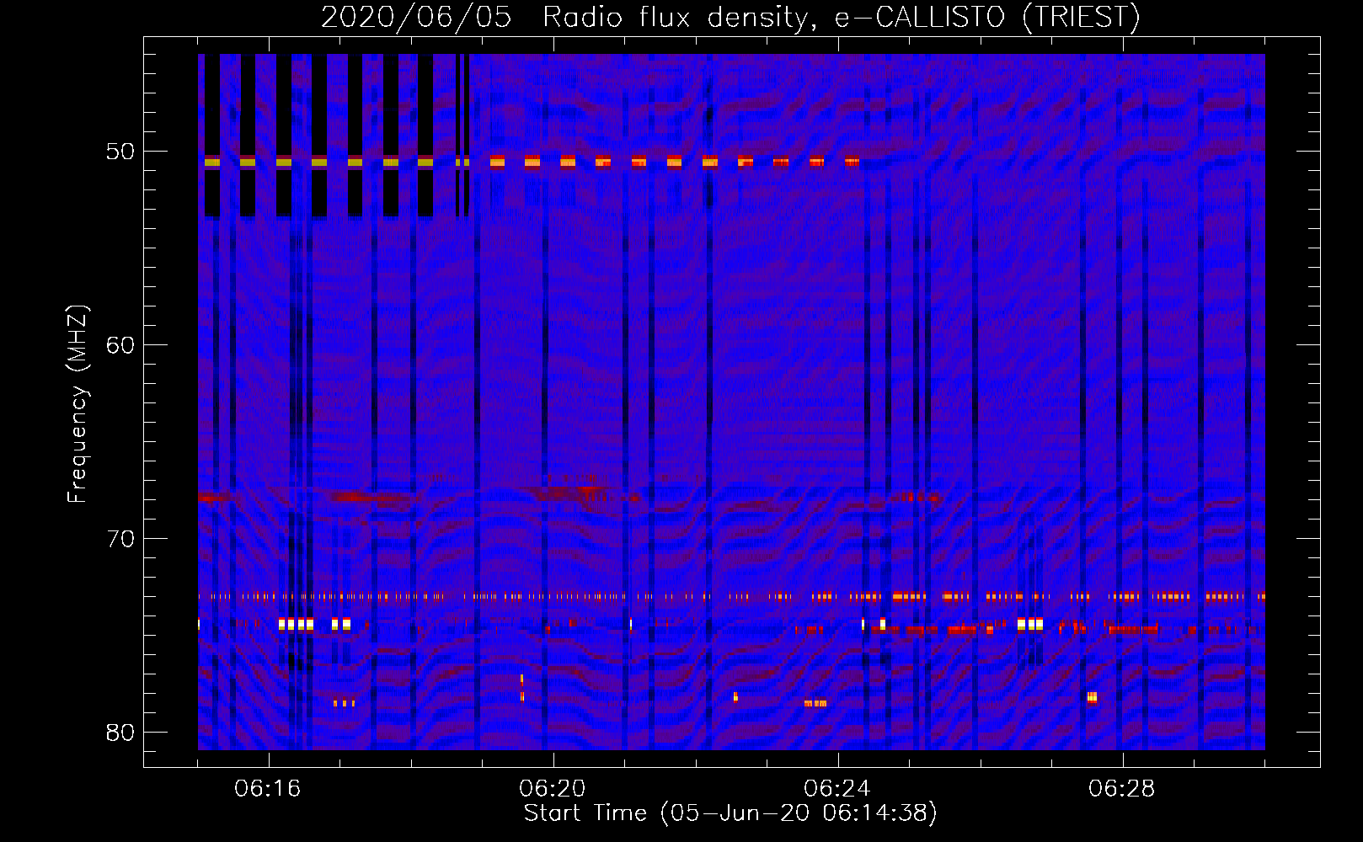Click the plot title 'Radio flux density, e-CALLISTO (TRIEST)'
The image size is (1363, 842).
842,17
